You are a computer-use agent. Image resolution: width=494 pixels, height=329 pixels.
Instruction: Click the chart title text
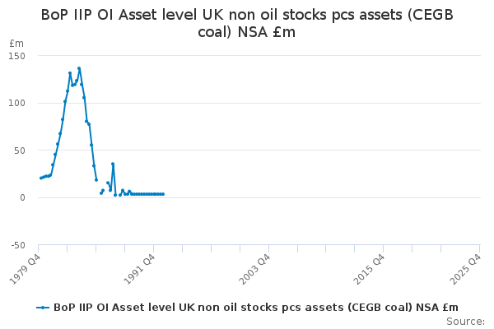tap(247, 23)
